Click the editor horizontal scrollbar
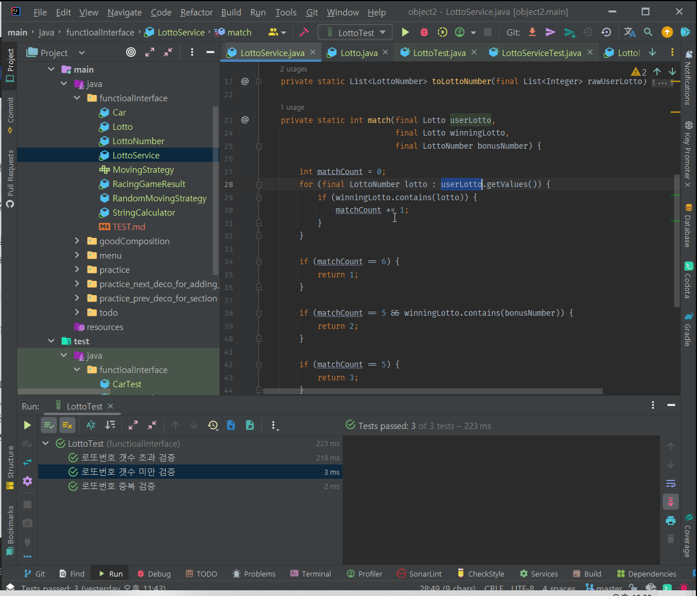The width and height of the screenshot is (697, 596). coord(432,392)
